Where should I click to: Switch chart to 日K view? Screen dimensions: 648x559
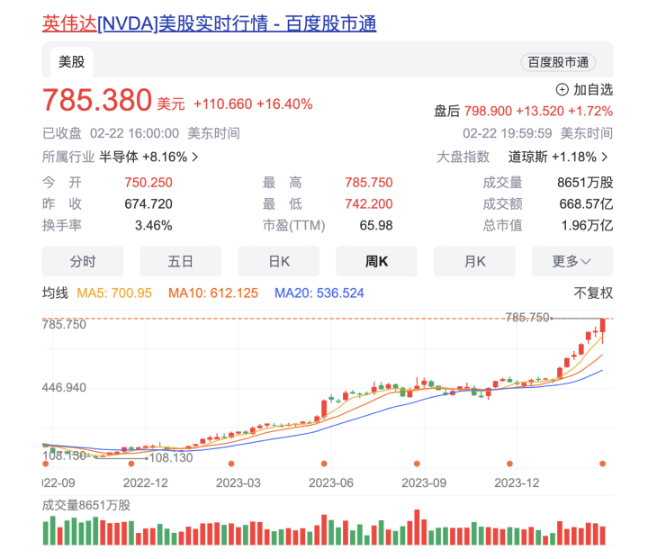278,261
